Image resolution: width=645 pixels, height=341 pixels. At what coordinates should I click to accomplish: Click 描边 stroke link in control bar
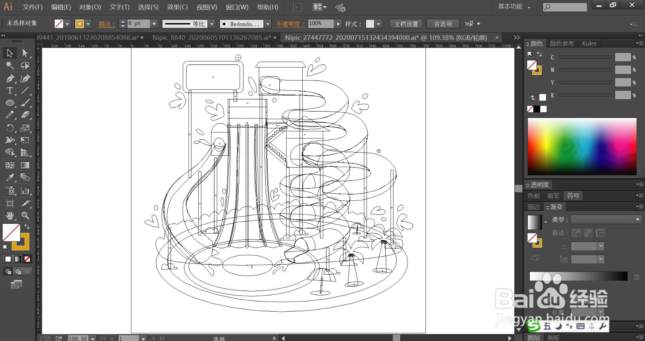tap(107, 24)
